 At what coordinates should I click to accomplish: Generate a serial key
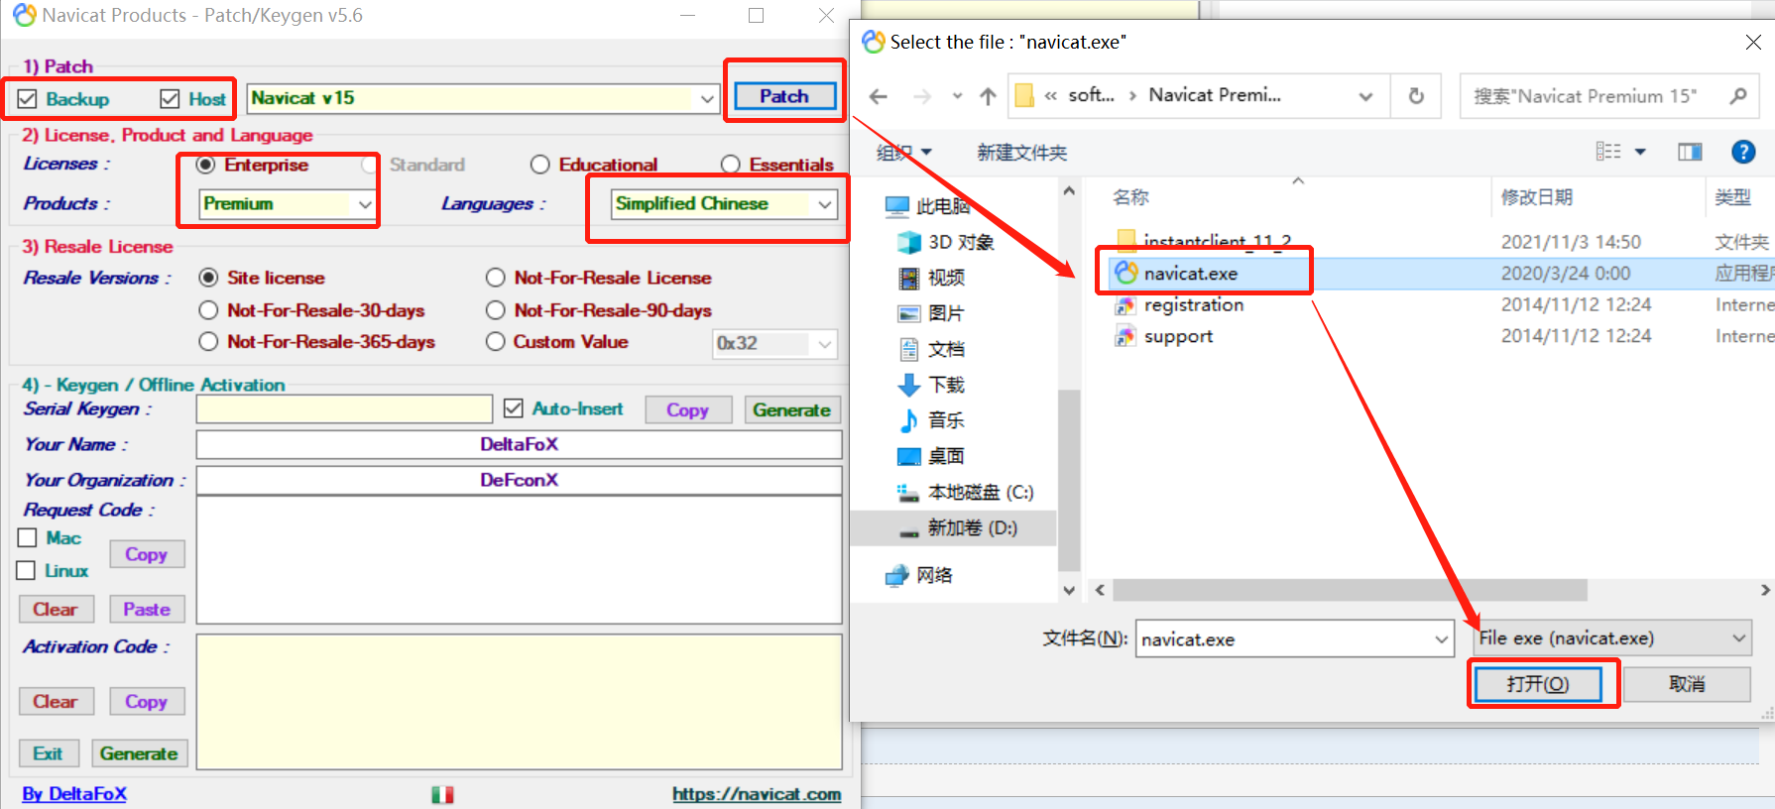(791, 410)
